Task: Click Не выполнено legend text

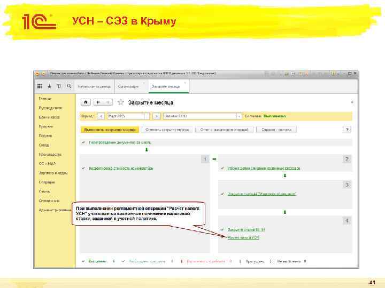Action: point(289,261)
